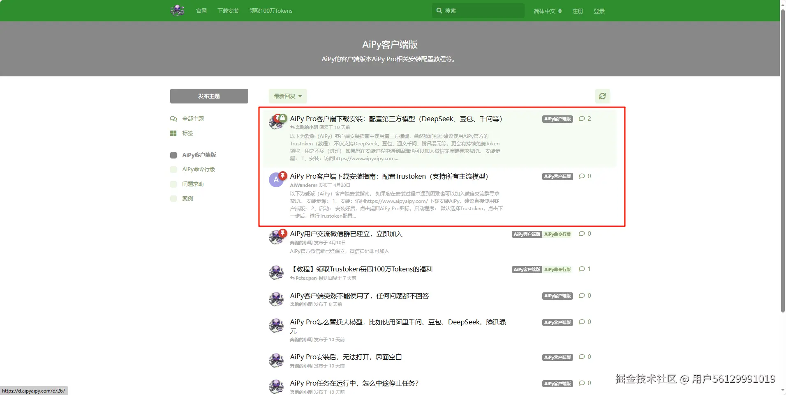Image resolution: width=786 pixels, height=395 pixels.
Task: Click avatar beside 怎么中途停止任务 post
Action: [276, 387]
